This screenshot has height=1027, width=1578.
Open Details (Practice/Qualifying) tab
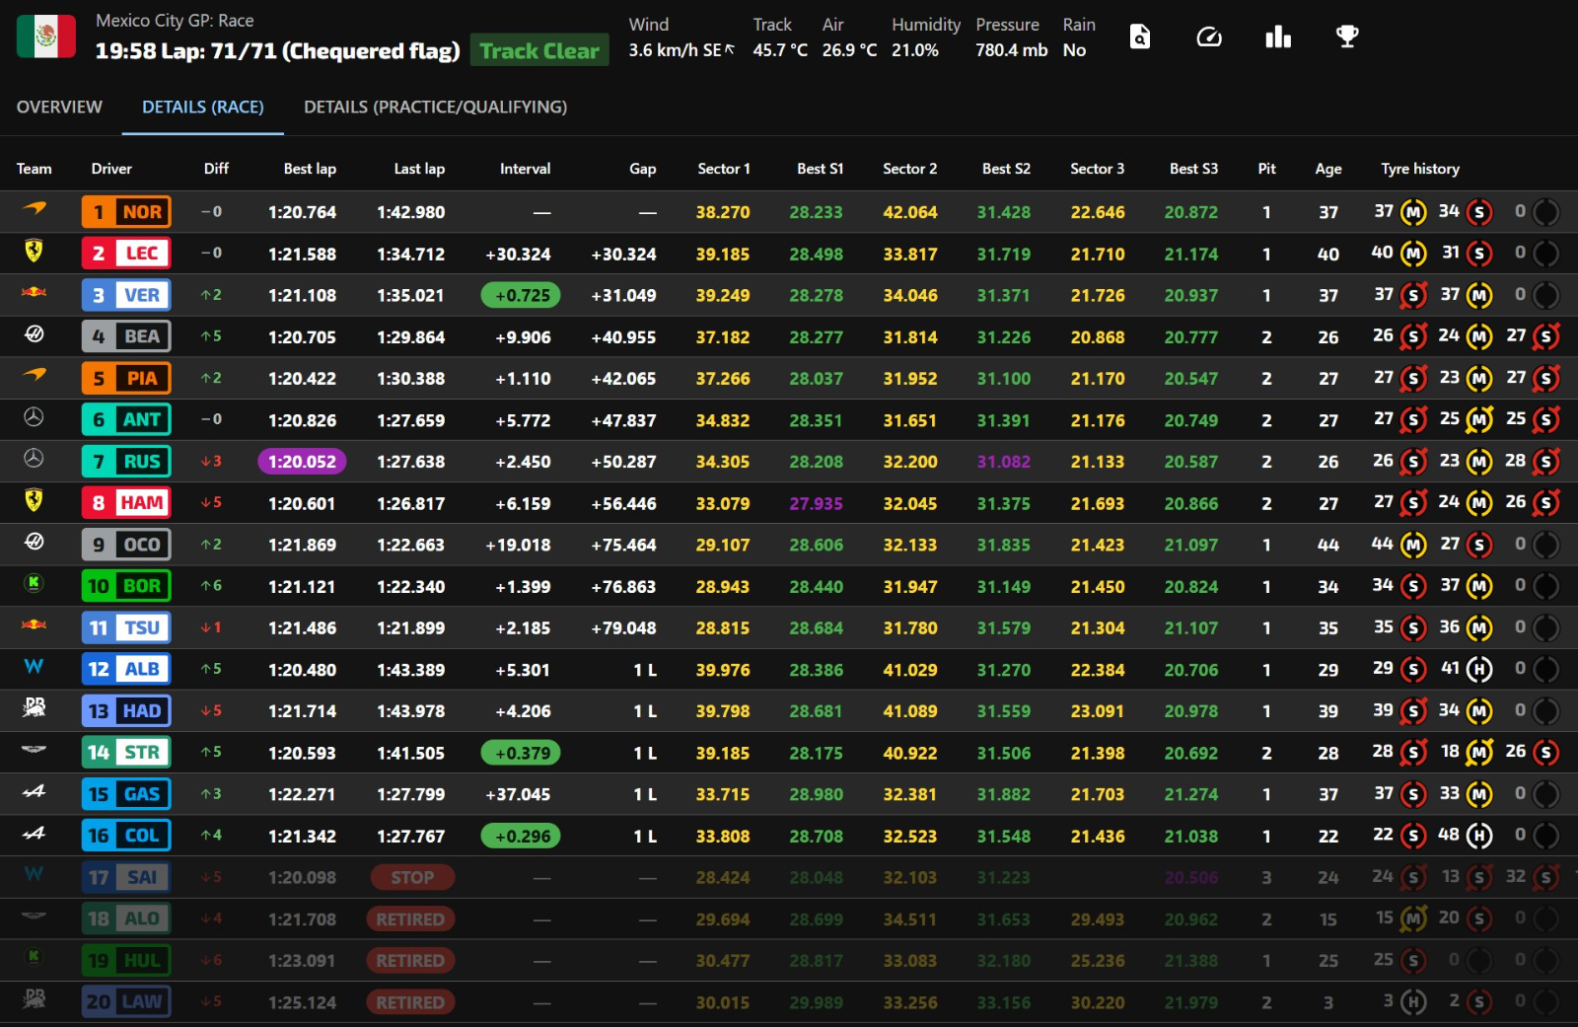(435, 107)
